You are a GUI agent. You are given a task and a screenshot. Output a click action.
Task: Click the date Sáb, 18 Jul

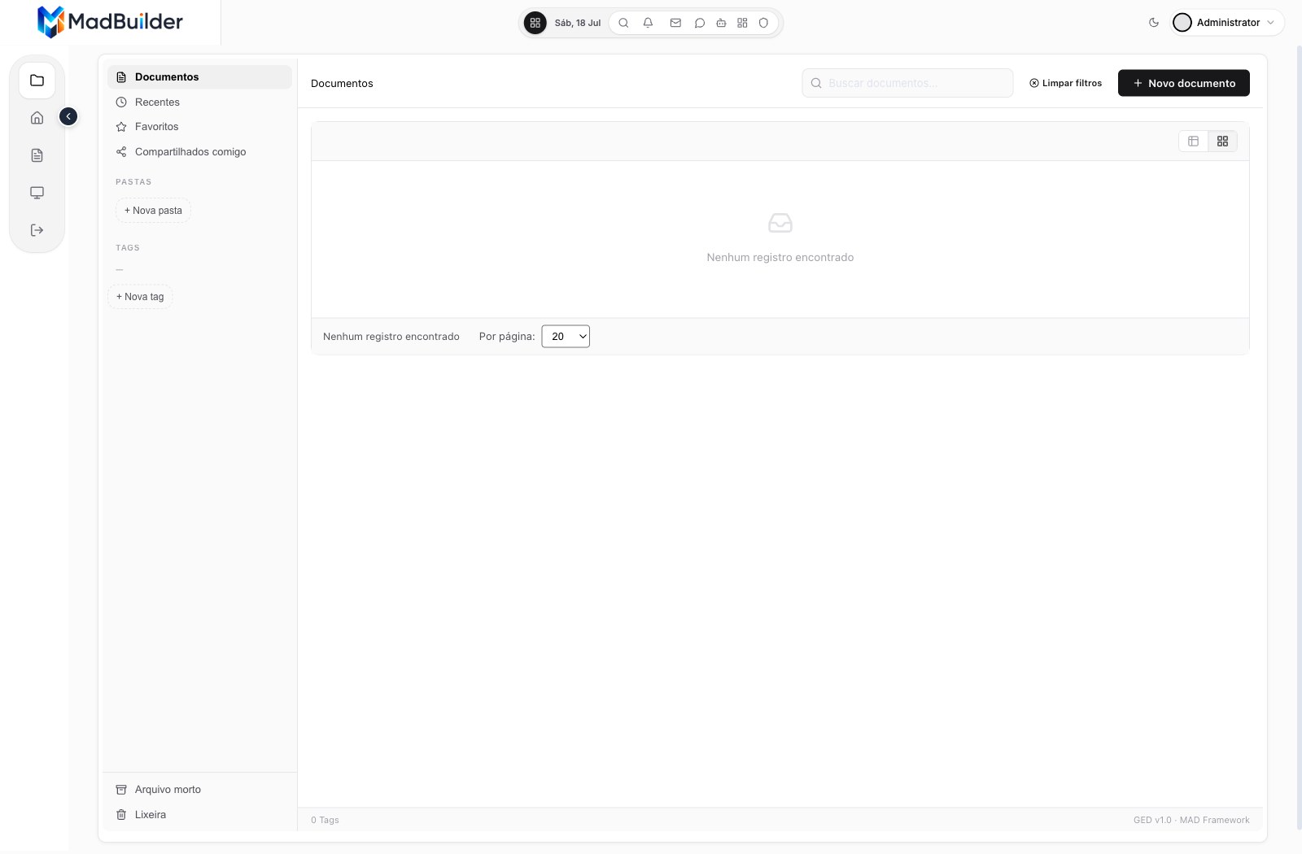[578, 23]
